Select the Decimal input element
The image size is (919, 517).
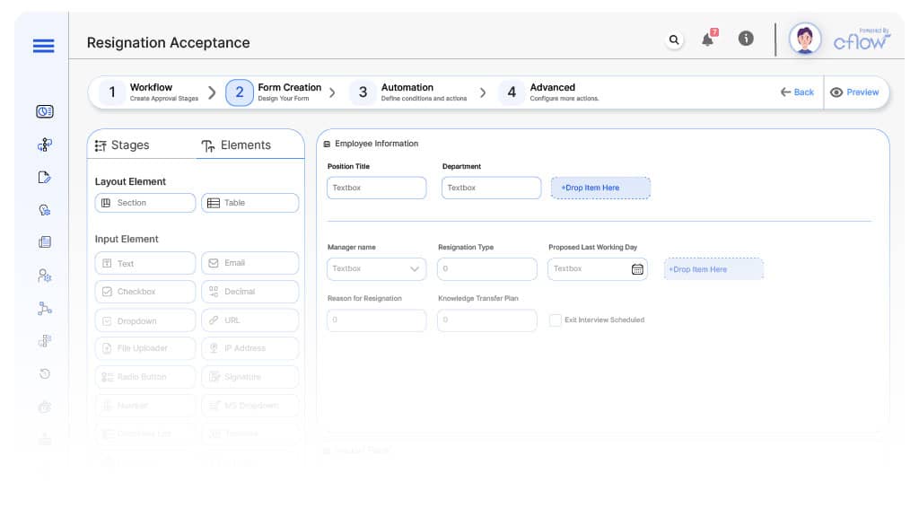[250, 292]
